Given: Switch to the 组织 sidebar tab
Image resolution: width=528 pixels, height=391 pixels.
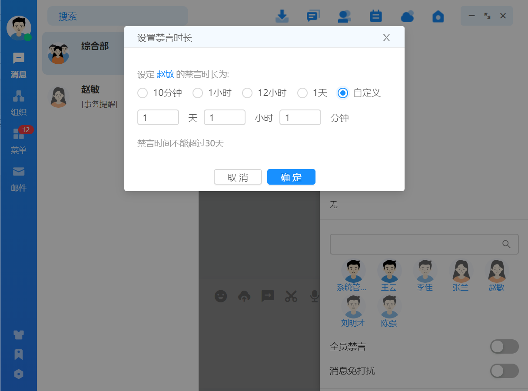Looking at the screenshot, I should [18, 103].
